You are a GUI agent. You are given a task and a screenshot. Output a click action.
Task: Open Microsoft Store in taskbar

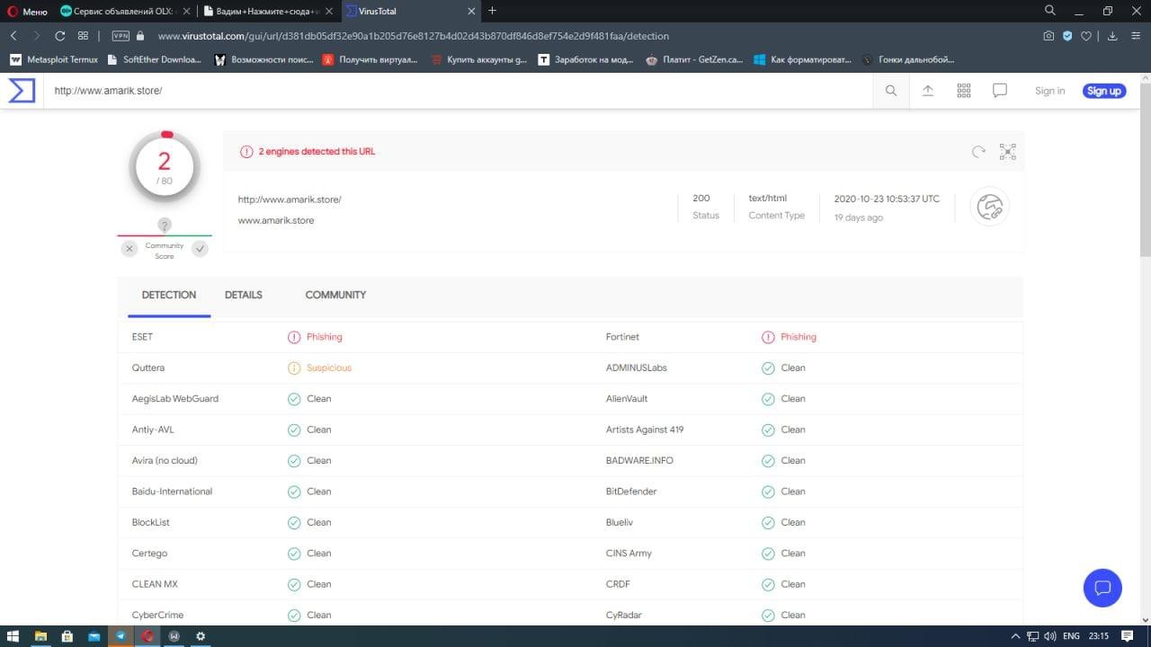67,636
